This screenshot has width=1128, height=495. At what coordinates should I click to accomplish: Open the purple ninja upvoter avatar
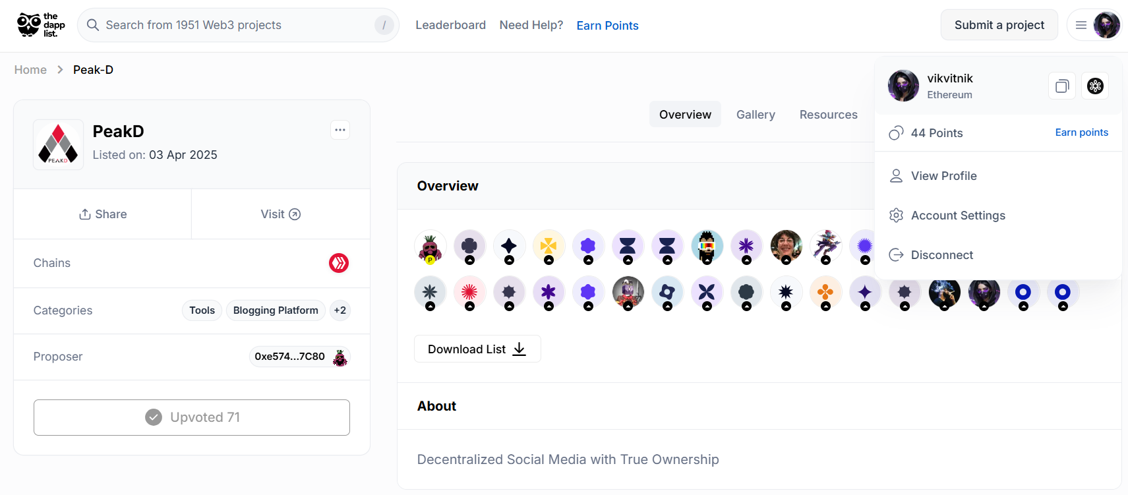tap(825, 247)
